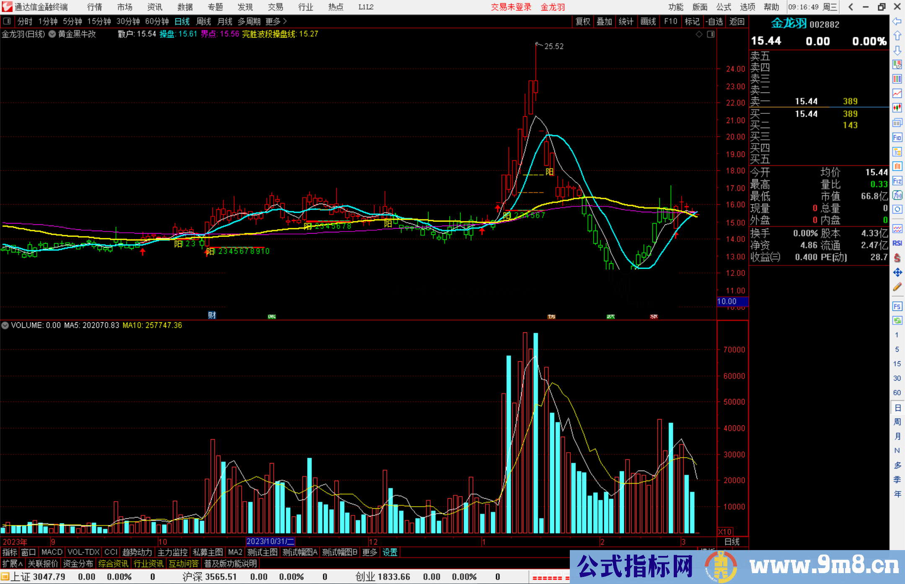The height and width of the screenshot is (584, 905).
Task: Click the F12 trading sidebar icon
Action: tap(897, 181)
